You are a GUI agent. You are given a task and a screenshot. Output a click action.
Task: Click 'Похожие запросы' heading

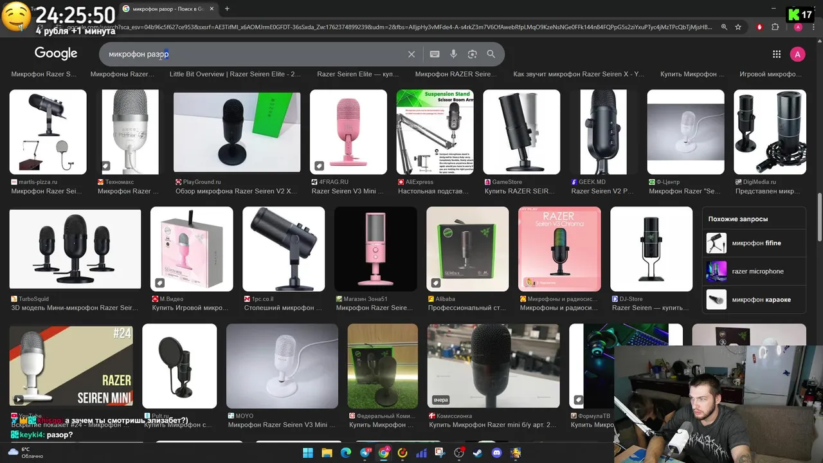coord(737,219)
